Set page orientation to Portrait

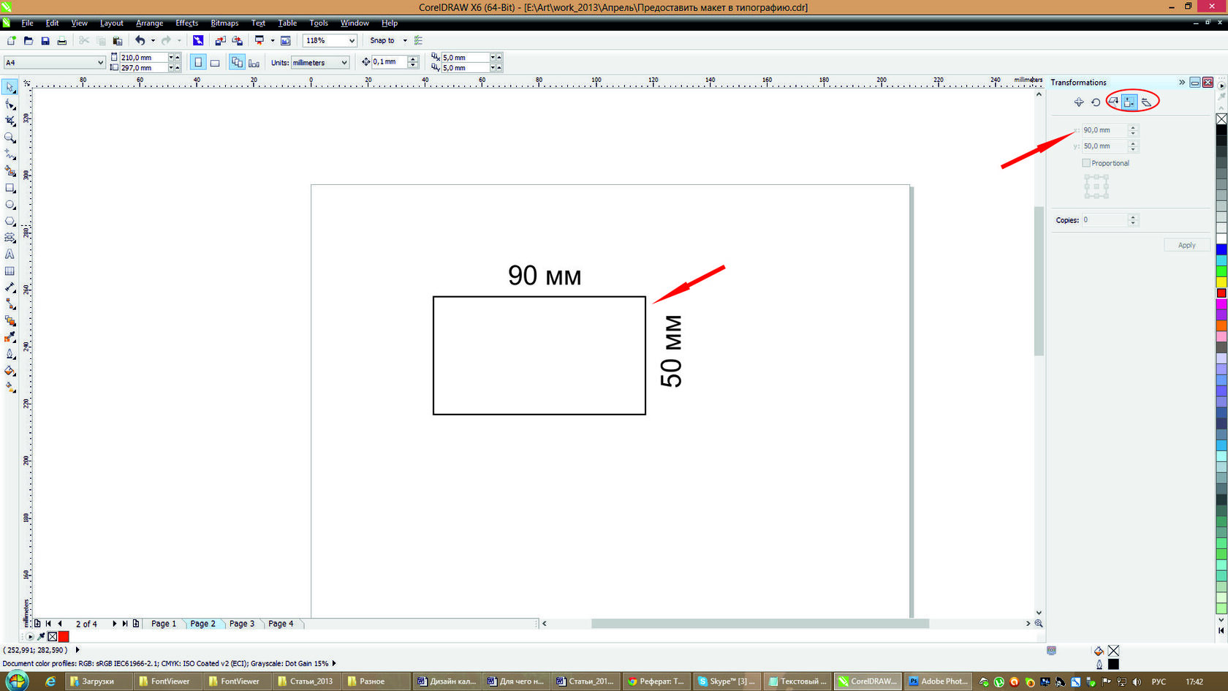[x=198, y=63]
